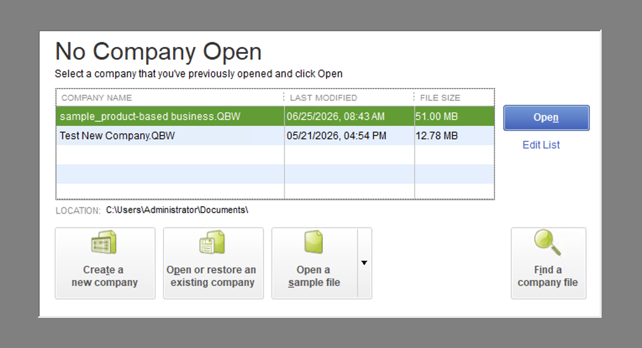
Task: Click the 06/25/2026, 08:43 AM date cell
Action: click(x=349, y=116)
